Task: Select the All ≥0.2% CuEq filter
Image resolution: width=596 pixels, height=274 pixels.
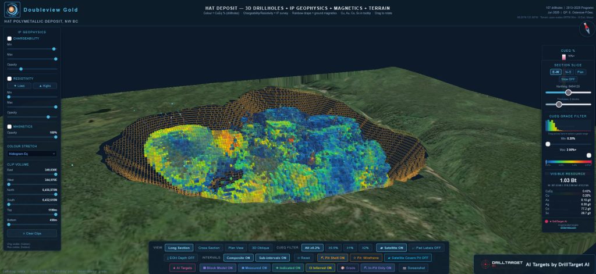Action: click(x=313, y=248)
